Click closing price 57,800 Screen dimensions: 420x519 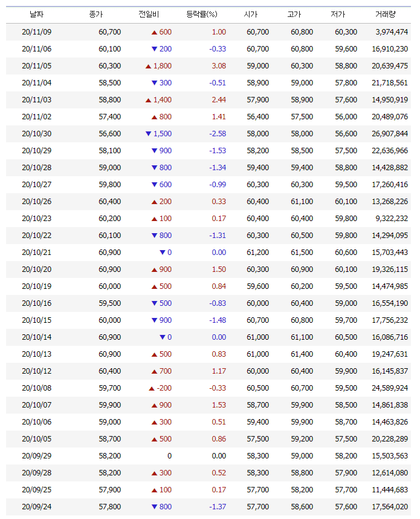[110, 507]
